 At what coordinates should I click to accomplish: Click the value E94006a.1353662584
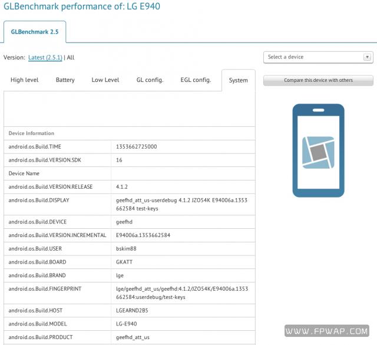pyautogui.click(x=143, y=235)
